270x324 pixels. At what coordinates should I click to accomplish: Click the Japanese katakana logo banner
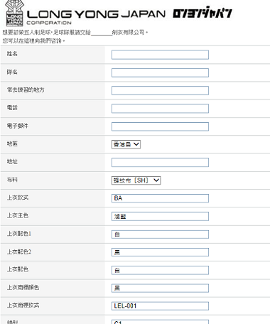point(202,13)
